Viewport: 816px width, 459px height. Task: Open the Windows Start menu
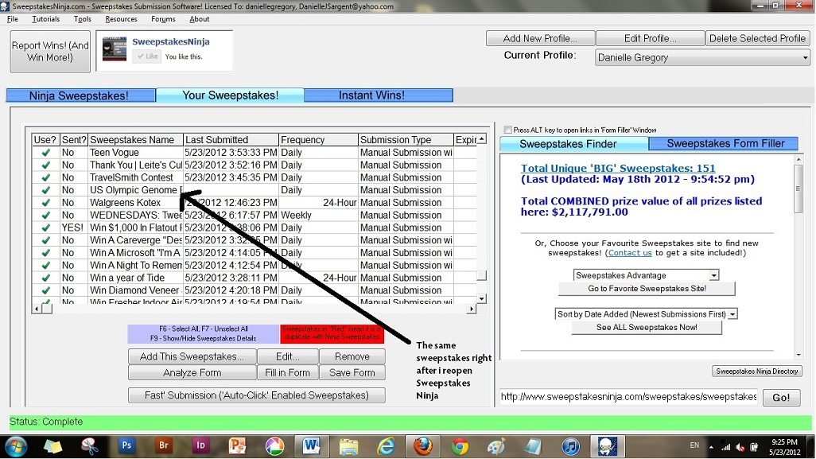pos(16,446)
